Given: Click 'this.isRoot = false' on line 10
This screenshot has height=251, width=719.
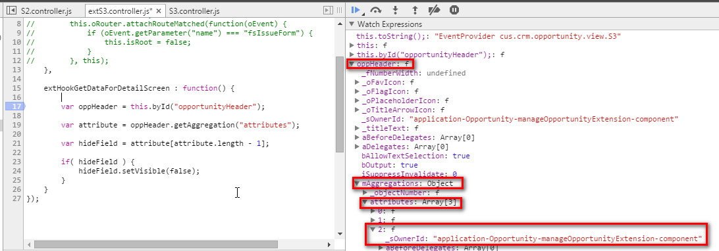Looking at the screenshot, I should tap(147, 42).
